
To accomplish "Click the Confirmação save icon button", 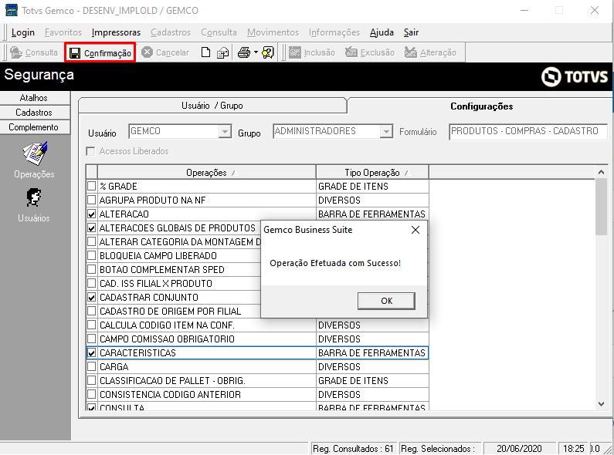I will pyautogui.click(x=100, y=52).
